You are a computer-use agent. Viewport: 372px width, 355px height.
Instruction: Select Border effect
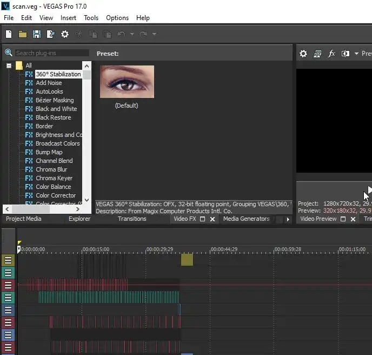44,126
